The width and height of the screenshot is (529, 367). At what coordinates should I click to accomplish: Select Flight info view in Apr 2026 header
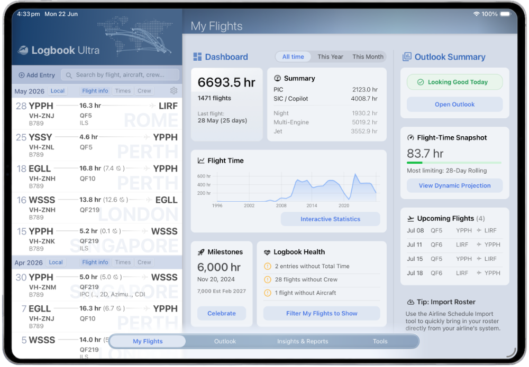pos(95,262)
